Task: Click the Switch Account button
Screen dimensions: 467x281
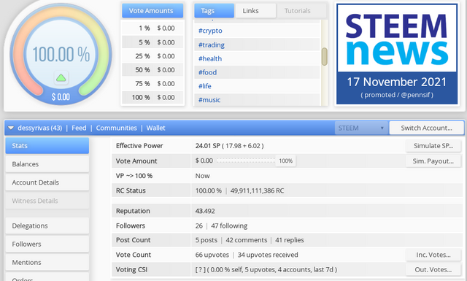Action: tap(426, 128)
